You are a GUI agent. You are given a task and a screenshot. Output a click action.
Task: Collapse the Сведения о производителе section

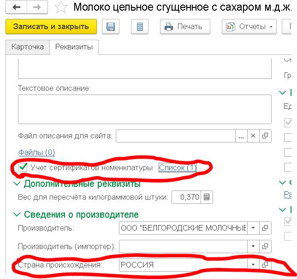click(18, 214)
